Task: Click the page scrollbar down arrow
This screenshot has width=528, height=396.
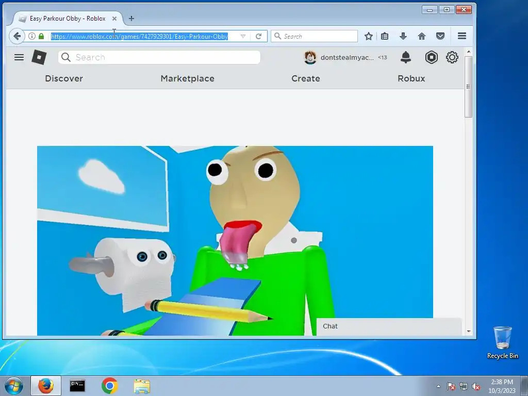Action: click(468, 332)
